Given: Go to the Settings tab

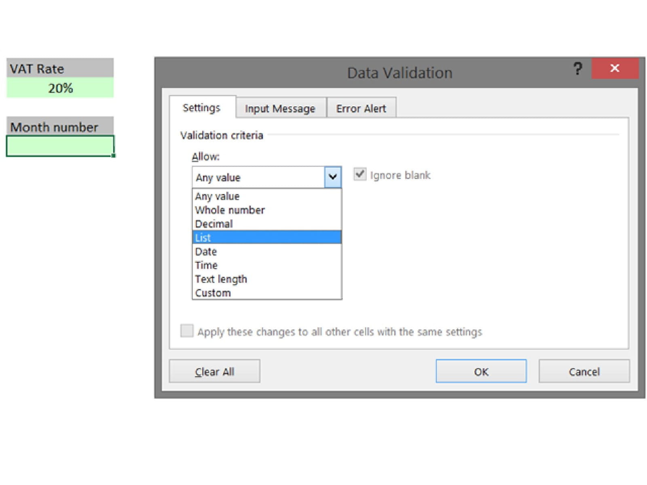Looking at the screenshot, I should 201,108.
